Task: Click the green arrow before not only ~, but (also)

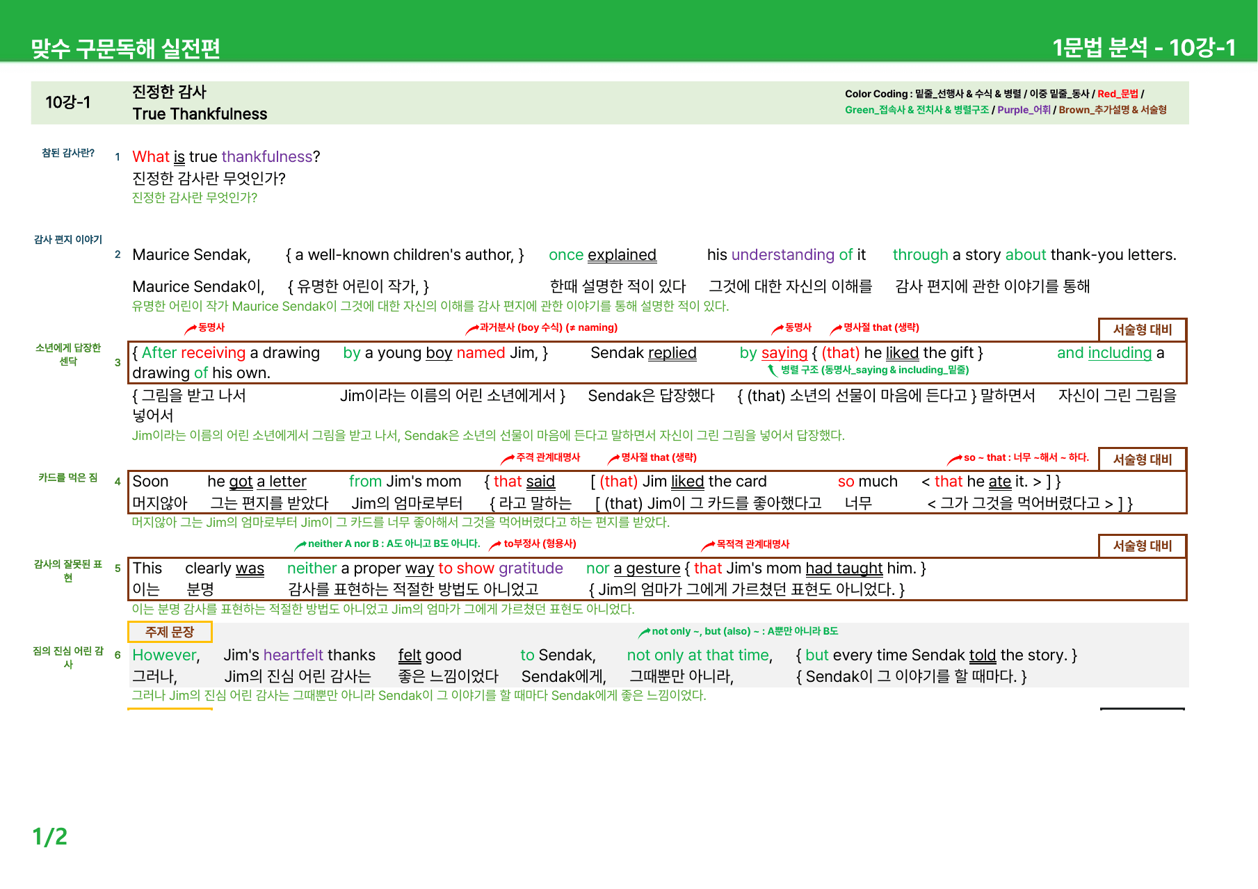Action: coord(645,632)
